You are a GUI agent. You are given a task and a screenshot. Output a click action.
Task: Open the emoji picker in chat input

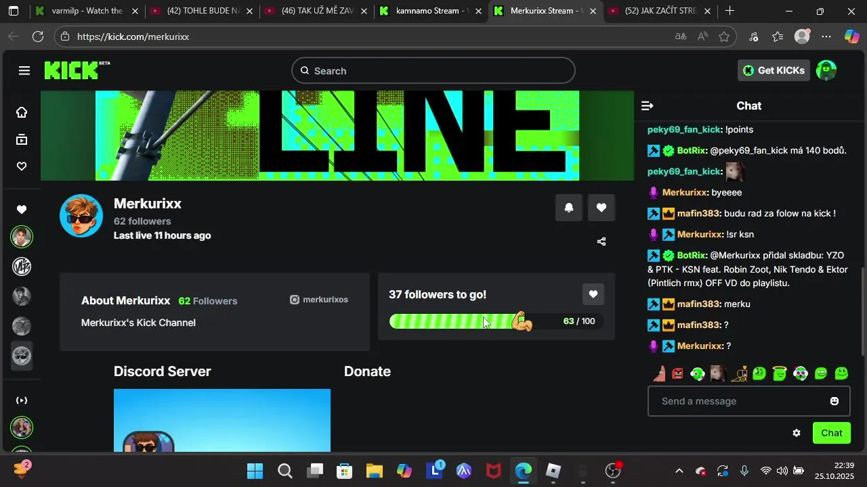pos(834,401)
